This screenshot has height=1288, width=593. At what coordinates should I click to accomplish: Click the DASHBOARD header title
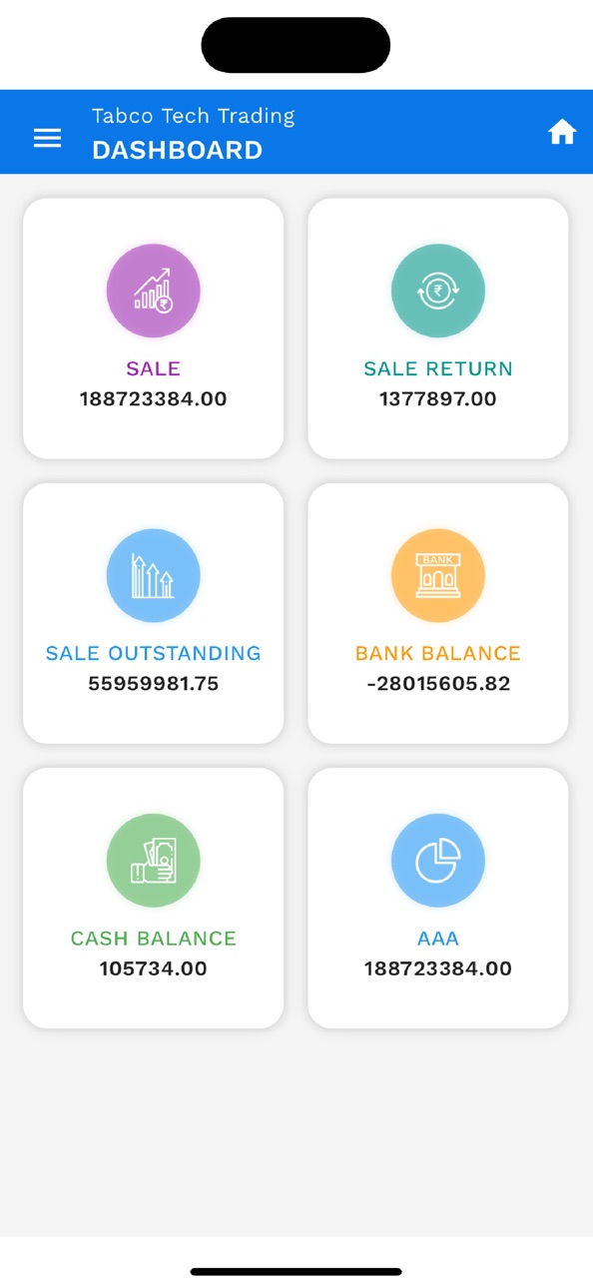178,150
